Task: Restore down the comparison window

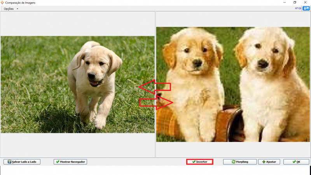Action: coord(295,2)
